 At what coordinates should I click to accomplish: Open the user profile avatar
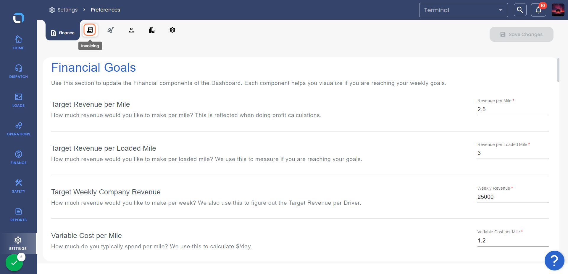558,10
